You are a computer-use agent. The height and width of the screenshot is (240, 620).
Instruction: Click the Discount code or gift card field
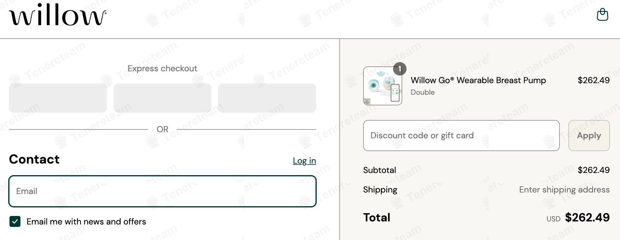pos(461,136)
